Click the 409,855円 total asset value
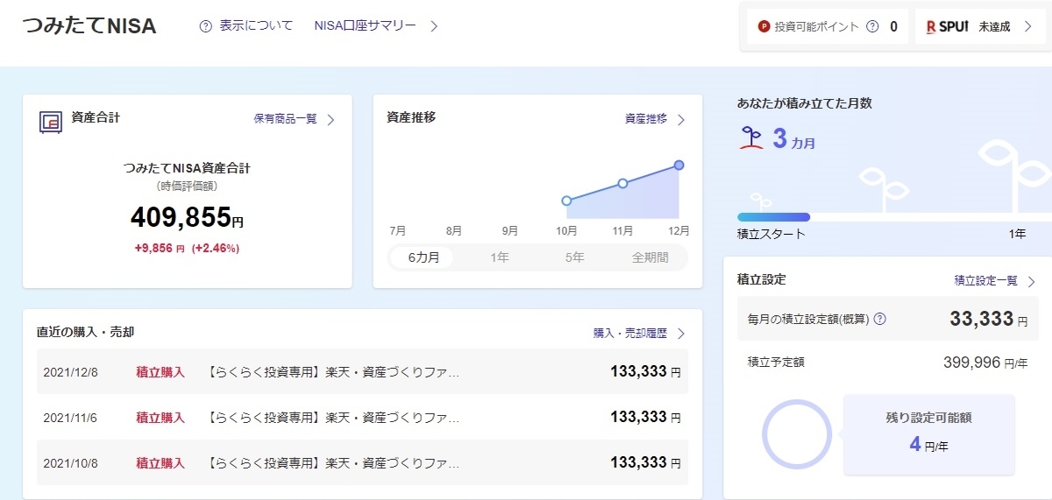The height and width of the screenshot is (500, 1052). [187, 217]
